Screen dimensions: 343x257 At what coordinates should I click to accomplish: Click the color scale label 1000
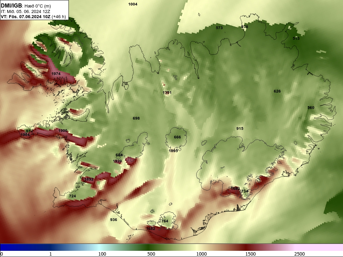click(x=201, y=254)
